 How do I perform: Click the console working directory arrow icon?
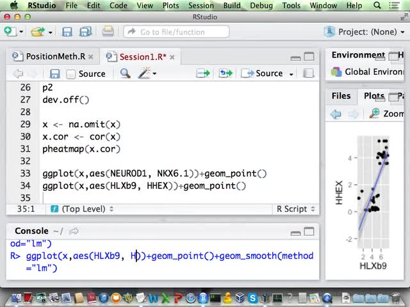click(x=74, y=231)
